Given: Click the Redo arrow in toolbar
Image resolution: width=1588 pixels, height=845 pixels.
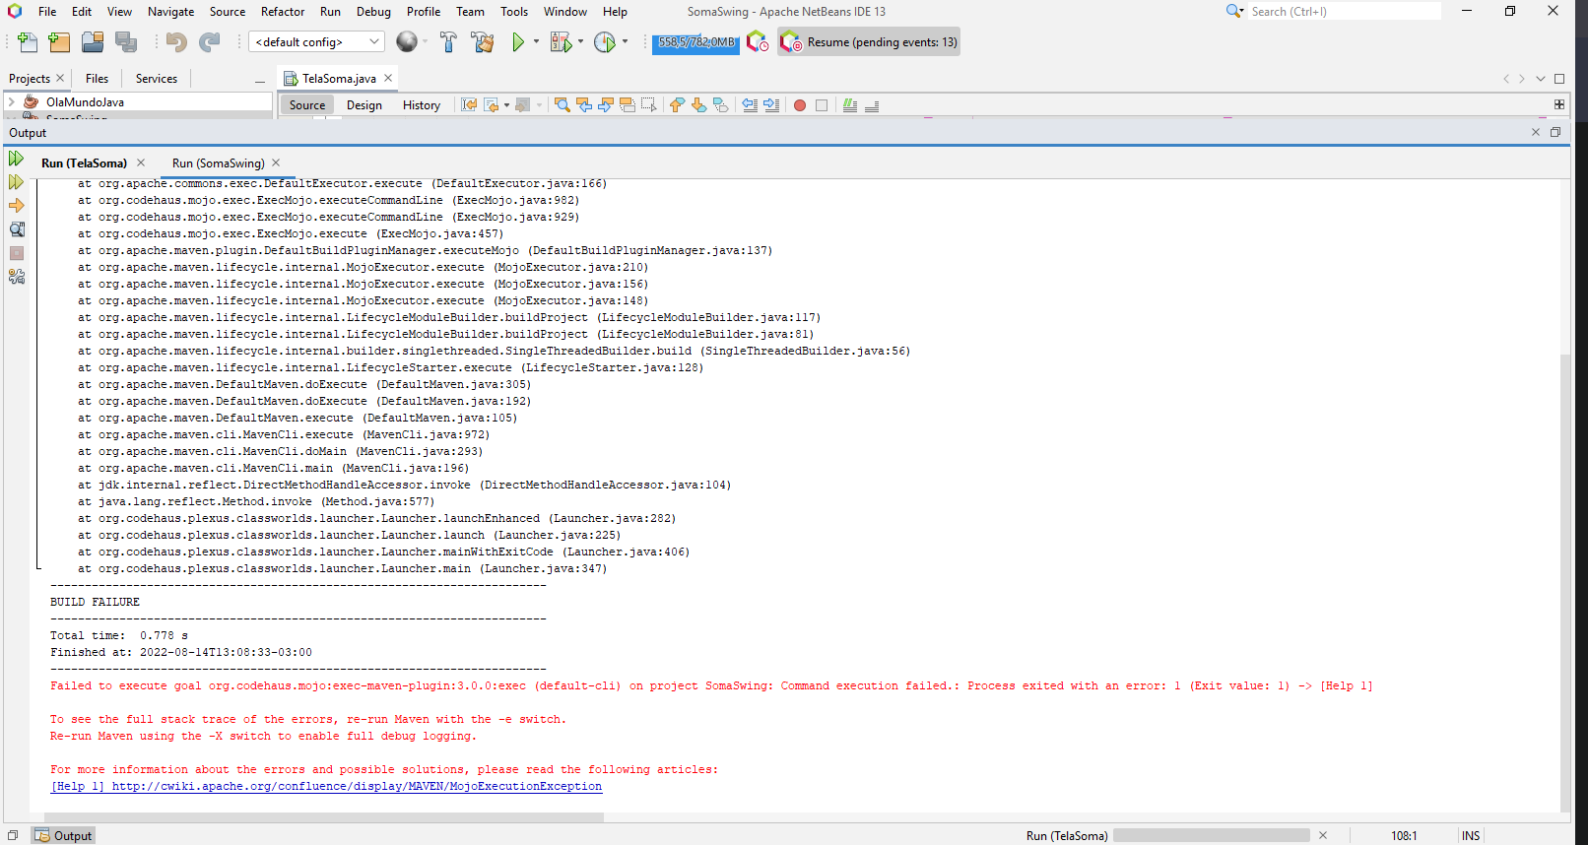Looking at the screenshot, I should 210,42.
